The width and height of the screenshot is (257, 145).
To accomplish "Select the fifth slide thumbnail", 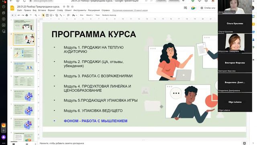I will click(24, 81).
